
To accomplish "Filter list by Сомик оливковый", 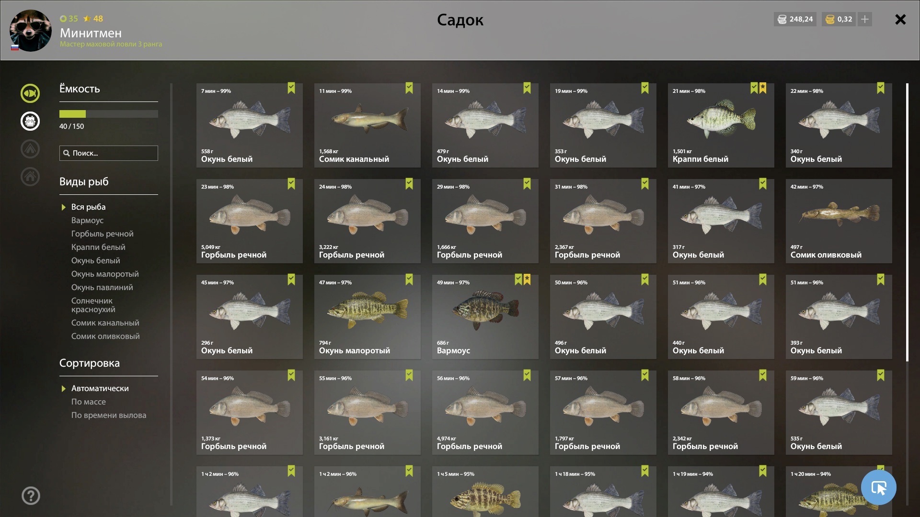I will click(x=105, y=336).
